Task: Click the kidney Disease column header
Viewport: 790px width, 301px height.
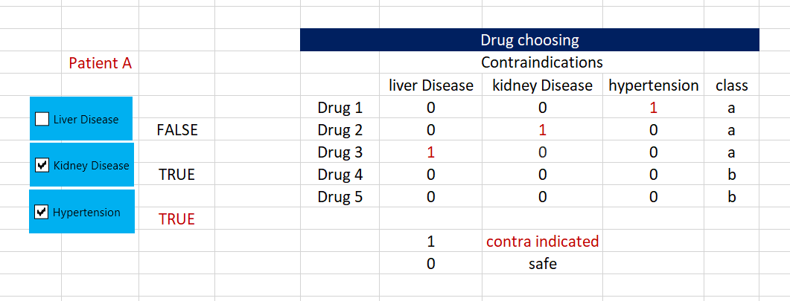Action: (542, 85)
